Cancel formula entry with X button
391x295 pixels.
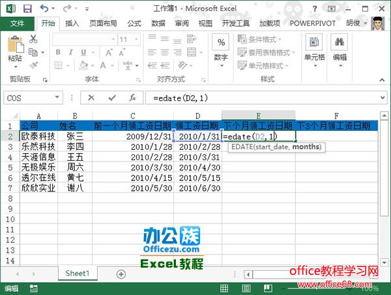[91, 98]
